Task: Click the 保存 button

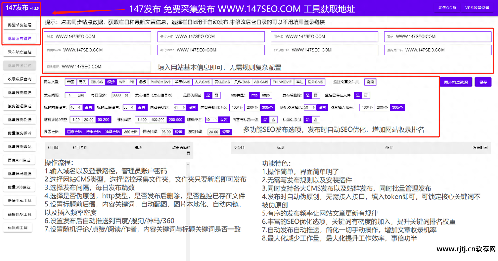Action: click(x=483, y=82)
